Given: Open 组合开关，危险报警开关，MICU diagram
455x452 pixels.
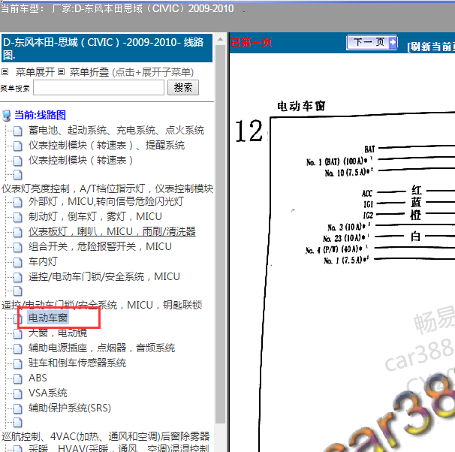Looking at the screenshot, I should coord(100,246).
